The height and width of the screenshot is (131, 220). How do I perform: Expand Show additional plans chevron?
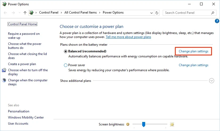pos(211,81)
